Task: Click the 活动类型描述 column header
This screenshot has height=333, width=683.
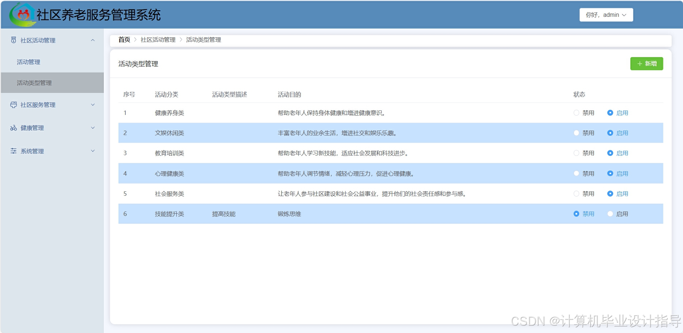Action: (230, 94)
